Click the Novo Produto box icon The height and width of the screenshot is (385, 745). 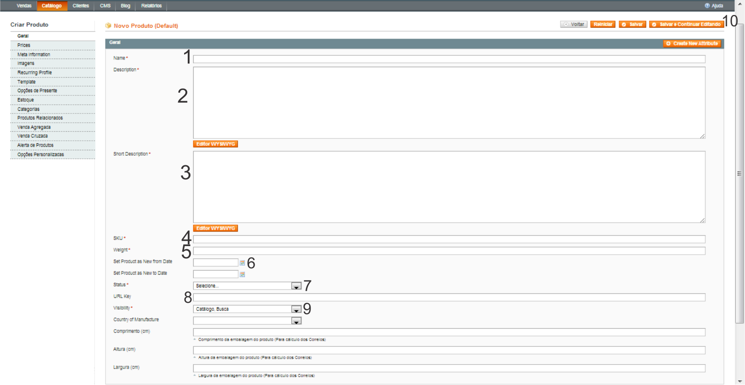pos(108,26)
